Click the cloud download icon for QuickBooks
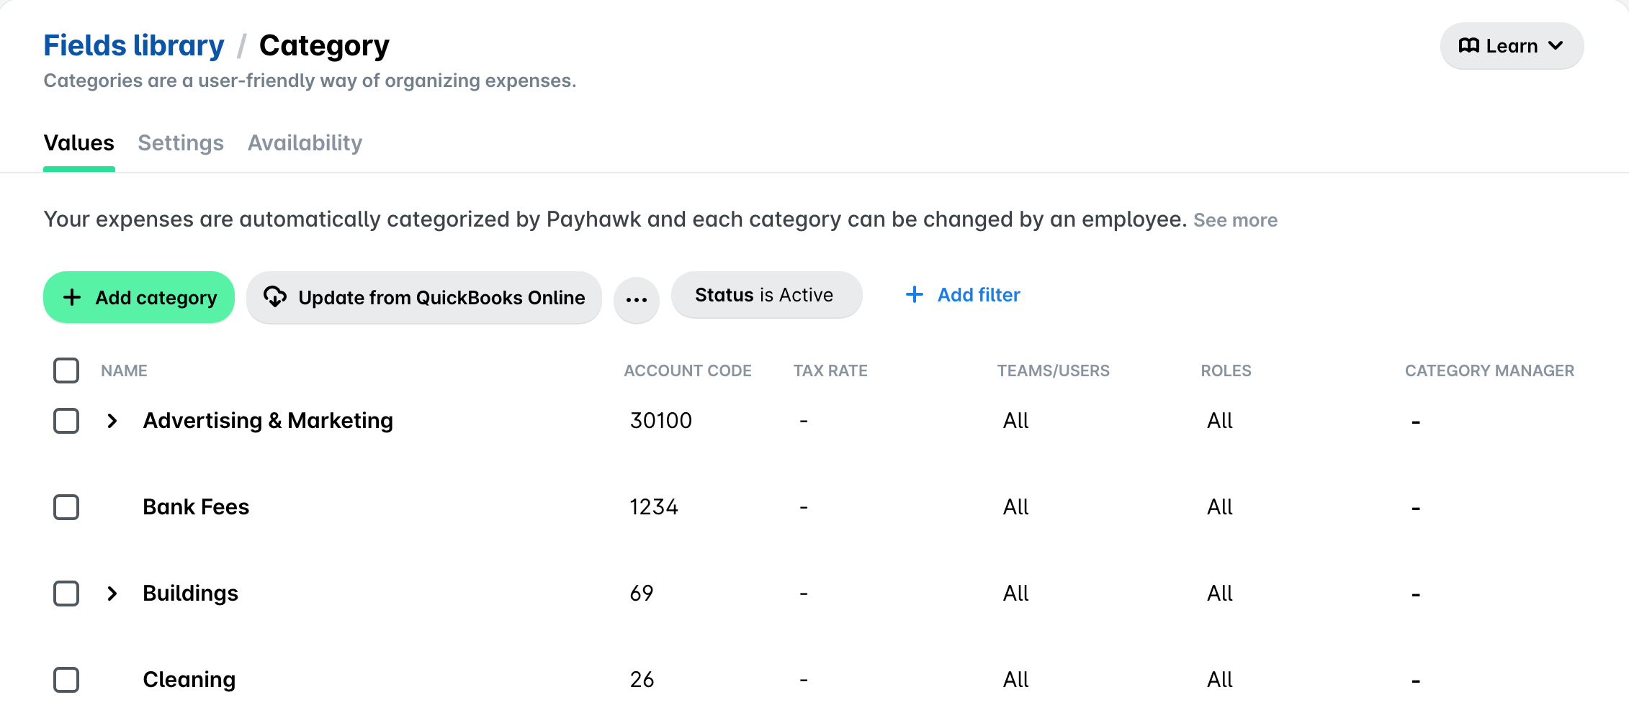 pyautogui.click(x=274, y=296)
